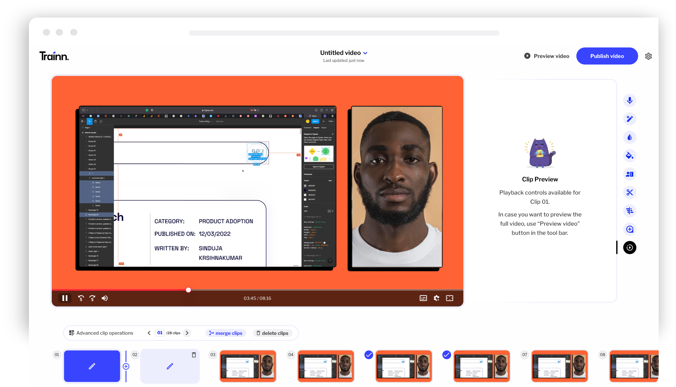Activate the zoom-in effect tool
This screenshot has height=387, width=676.
pyautogui.click(x=630, y=229)
